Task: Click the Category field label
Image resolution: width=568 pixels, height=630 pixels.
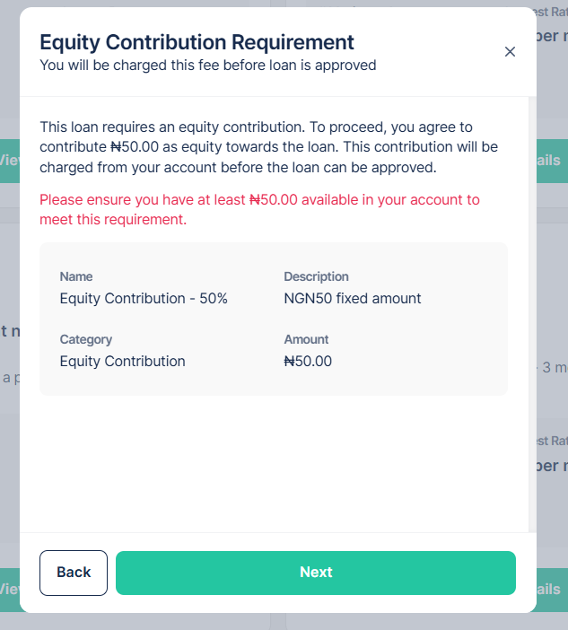Action: coord(85,339)
